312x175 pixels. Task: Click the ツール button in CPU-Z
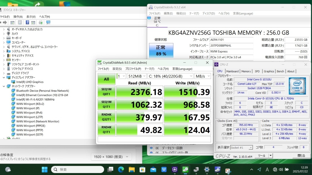tap(261, 156)
